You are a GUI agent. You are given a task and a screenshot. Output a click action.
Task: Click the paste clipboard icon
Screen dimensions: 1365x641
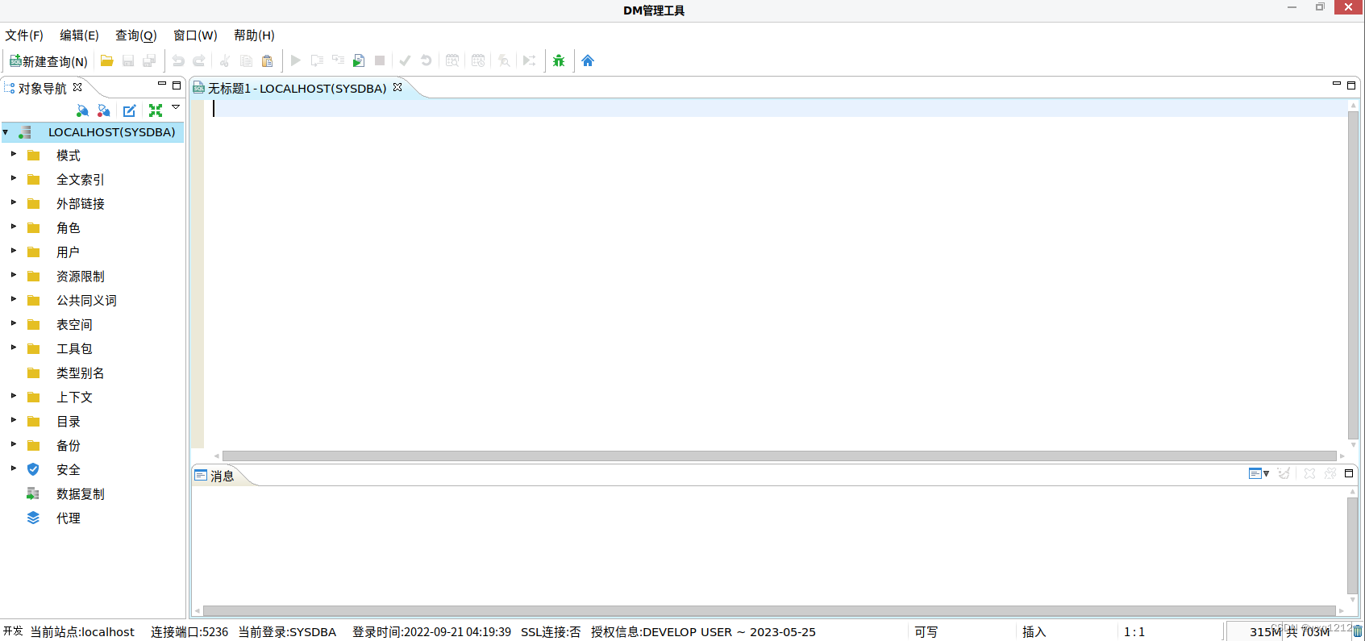(268, 60)
